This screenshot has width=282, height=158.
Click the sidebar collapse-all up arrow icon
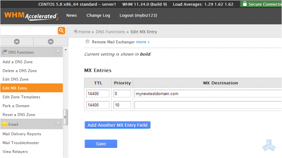click(17, 42)
